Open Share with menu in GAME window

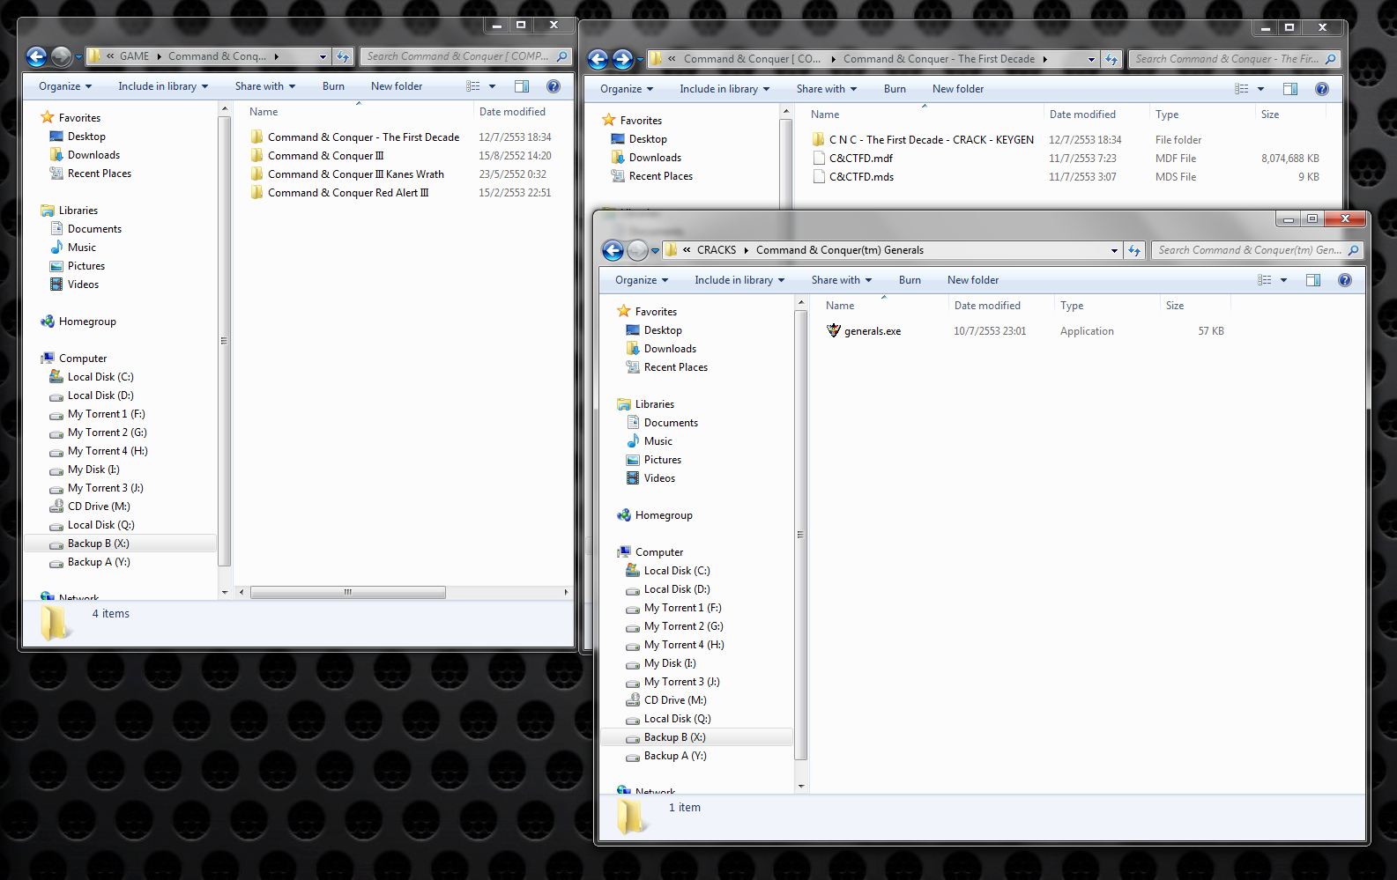265,86
